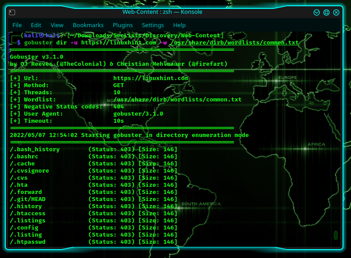
Task: Click the 'Starting gobuster' status line
Action: tap(129, 135)
